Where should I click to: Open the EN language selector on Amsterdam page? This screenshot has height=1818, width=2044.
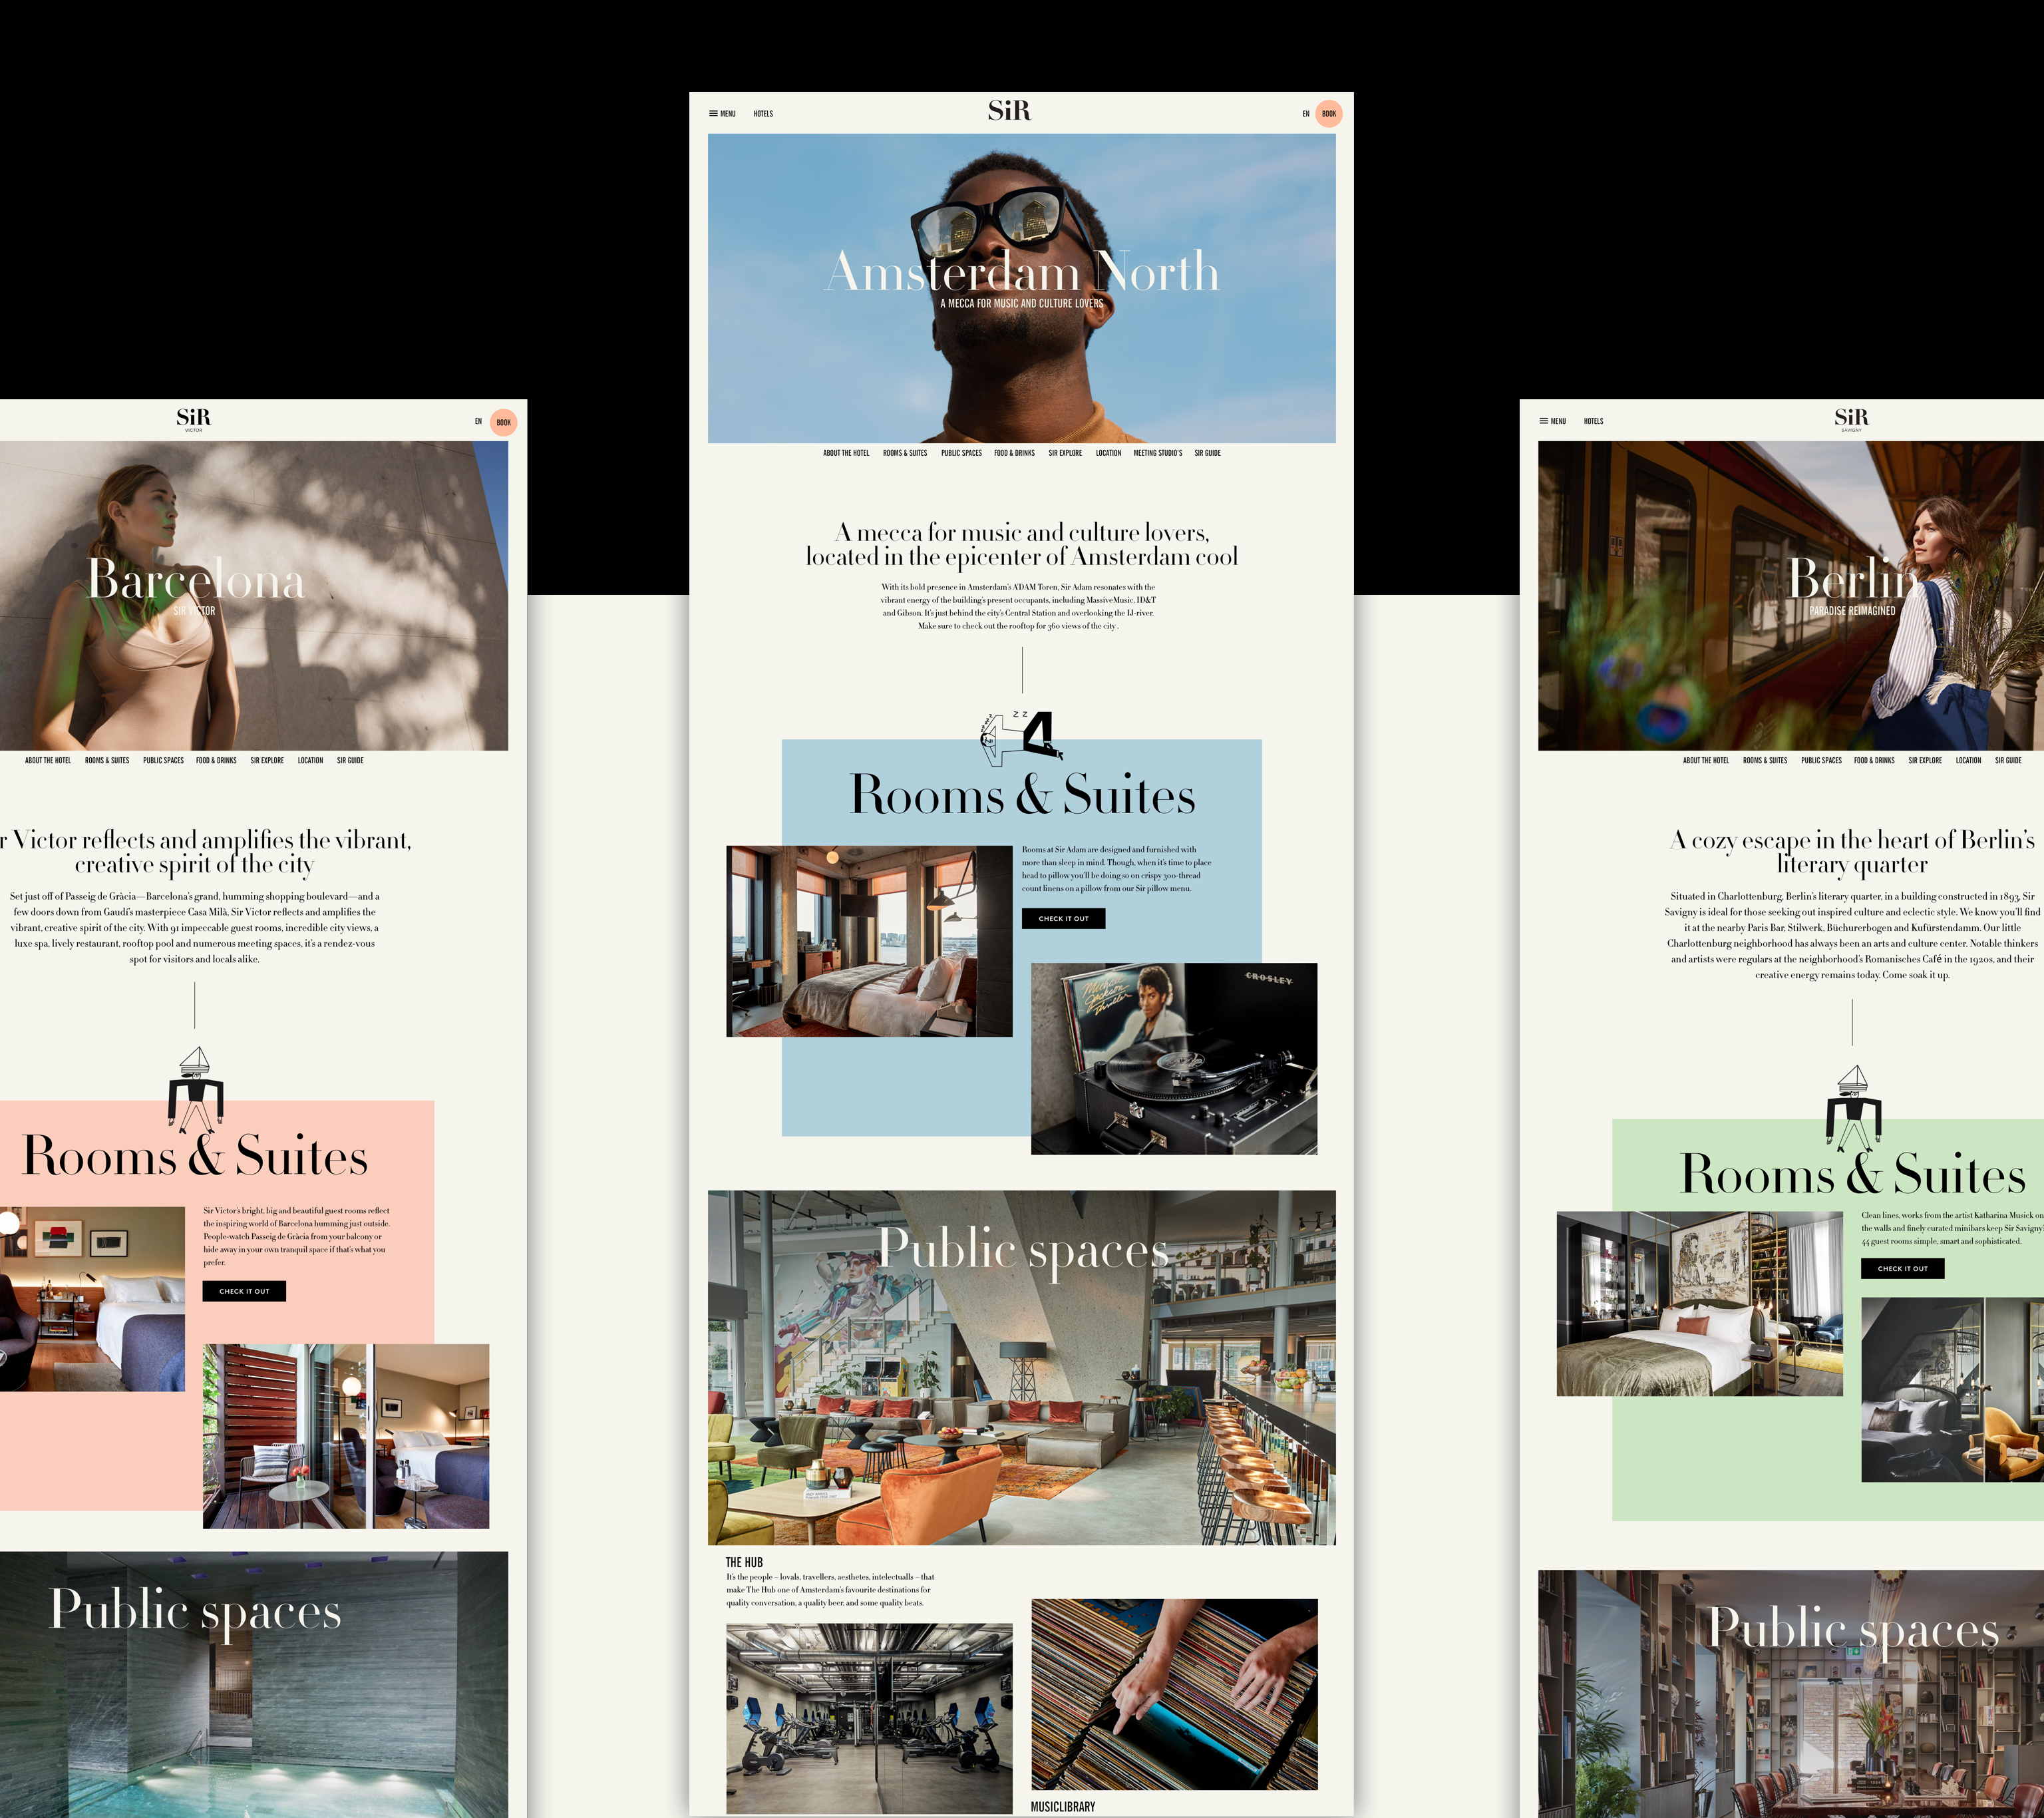[1305, 114]
